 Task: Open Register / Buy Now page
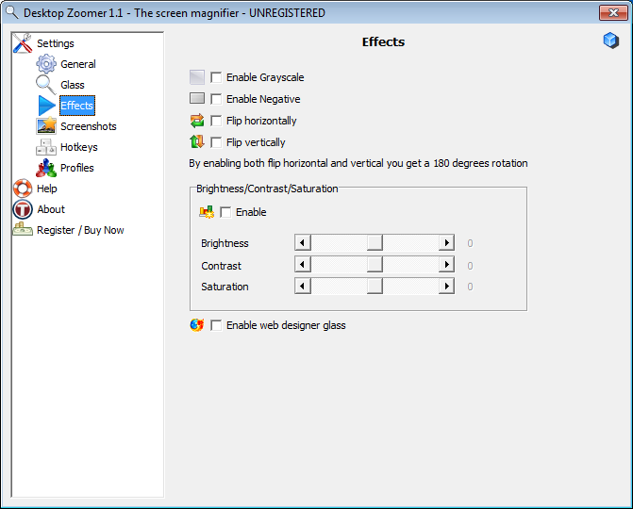coord(80,230)
